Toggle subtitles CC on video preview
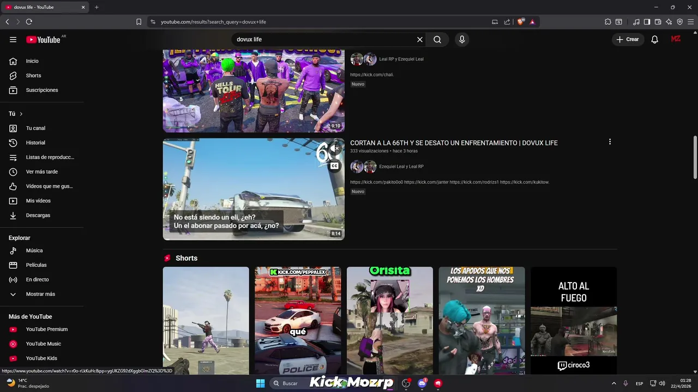This screenshot has height=392, width=698. pos(334,166)
